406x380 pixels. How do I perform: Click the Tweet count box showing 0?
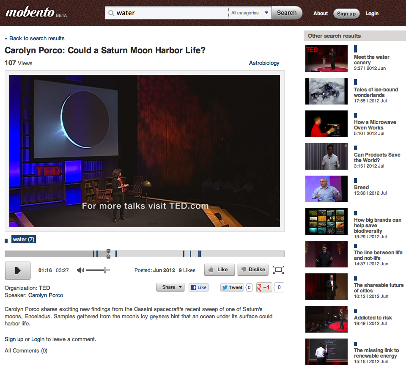click(x=249, y=287)
